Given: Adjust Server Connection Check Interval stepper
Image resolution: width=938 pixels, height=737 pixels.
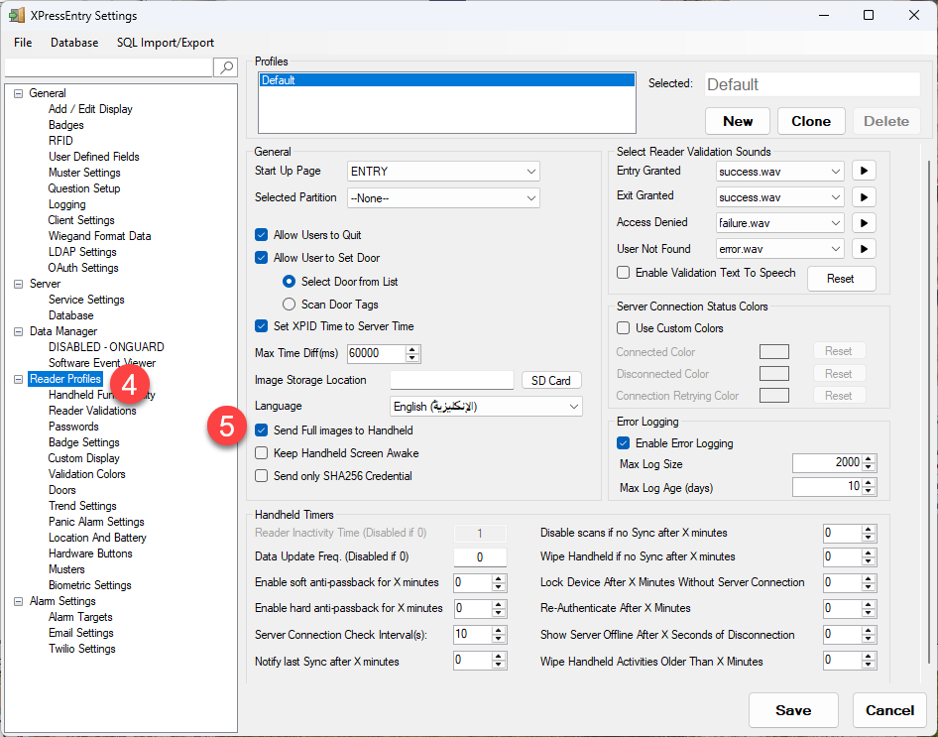Looking at the screenshot, I should tap(499, 634).
